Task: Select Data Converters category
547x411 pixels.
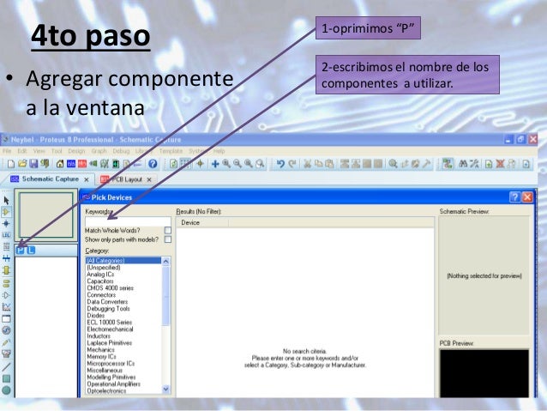Action: pyautogui.click(x=107, y=302)
